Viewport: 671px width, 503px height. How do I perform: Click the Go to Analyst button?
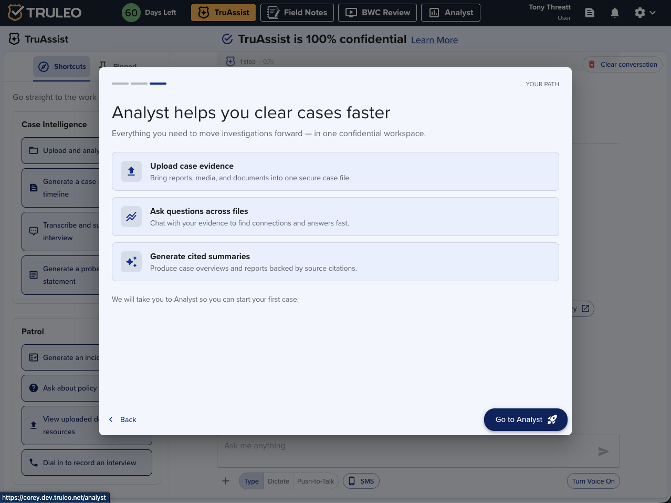pos(526,419)
